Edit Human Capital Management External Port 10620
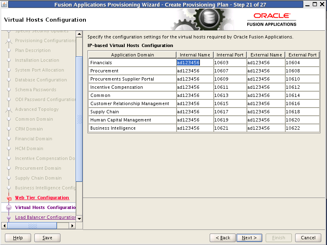Image resolution: width=327 pixels, height=245 pixels. tap(302, 120)
